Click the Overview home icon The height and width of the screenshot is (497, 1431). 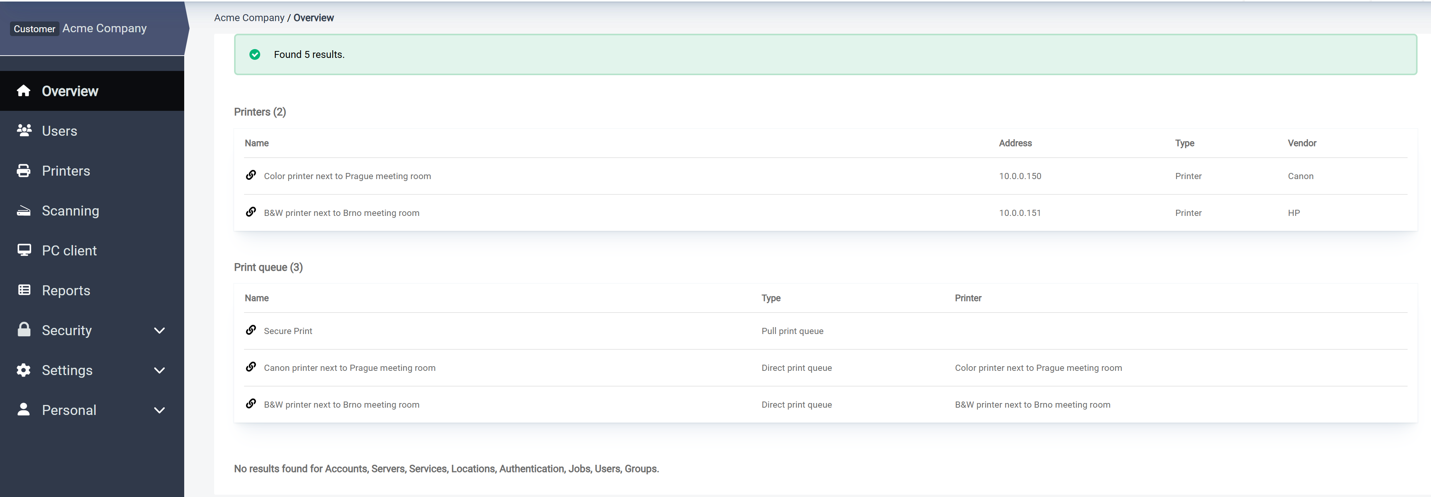23,91
